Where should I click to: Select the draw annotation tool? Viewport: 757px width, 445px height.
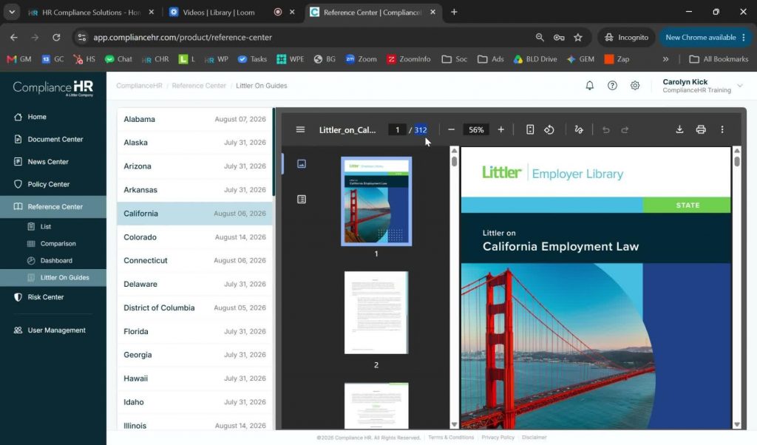coord(578,129)
